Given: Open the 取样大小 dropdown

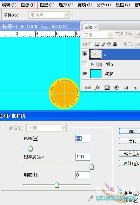Looking at the screenshot, I should pyautogui.click(x=49, y=15).
